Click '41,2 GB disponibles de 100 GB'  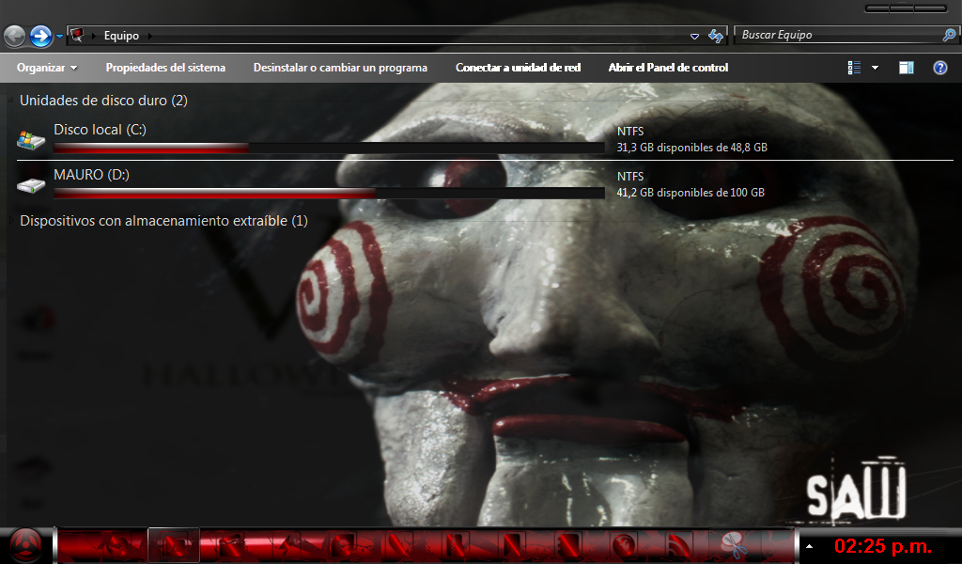click(690, 193)
